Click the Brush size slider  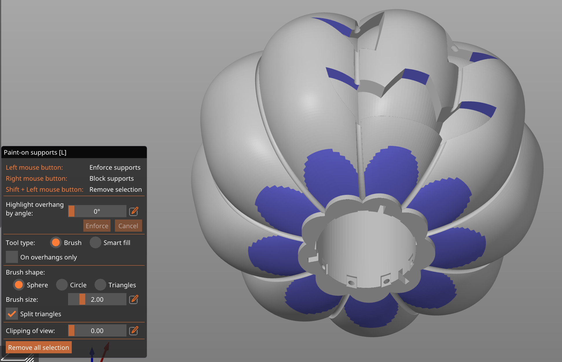[97, 299]
